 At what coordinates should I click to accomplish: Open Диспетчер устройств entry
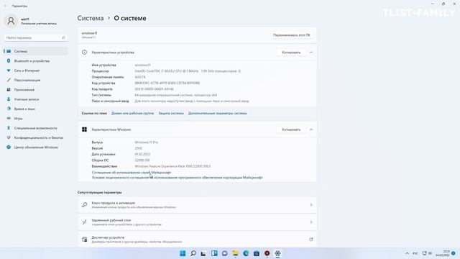pos(197,240)
